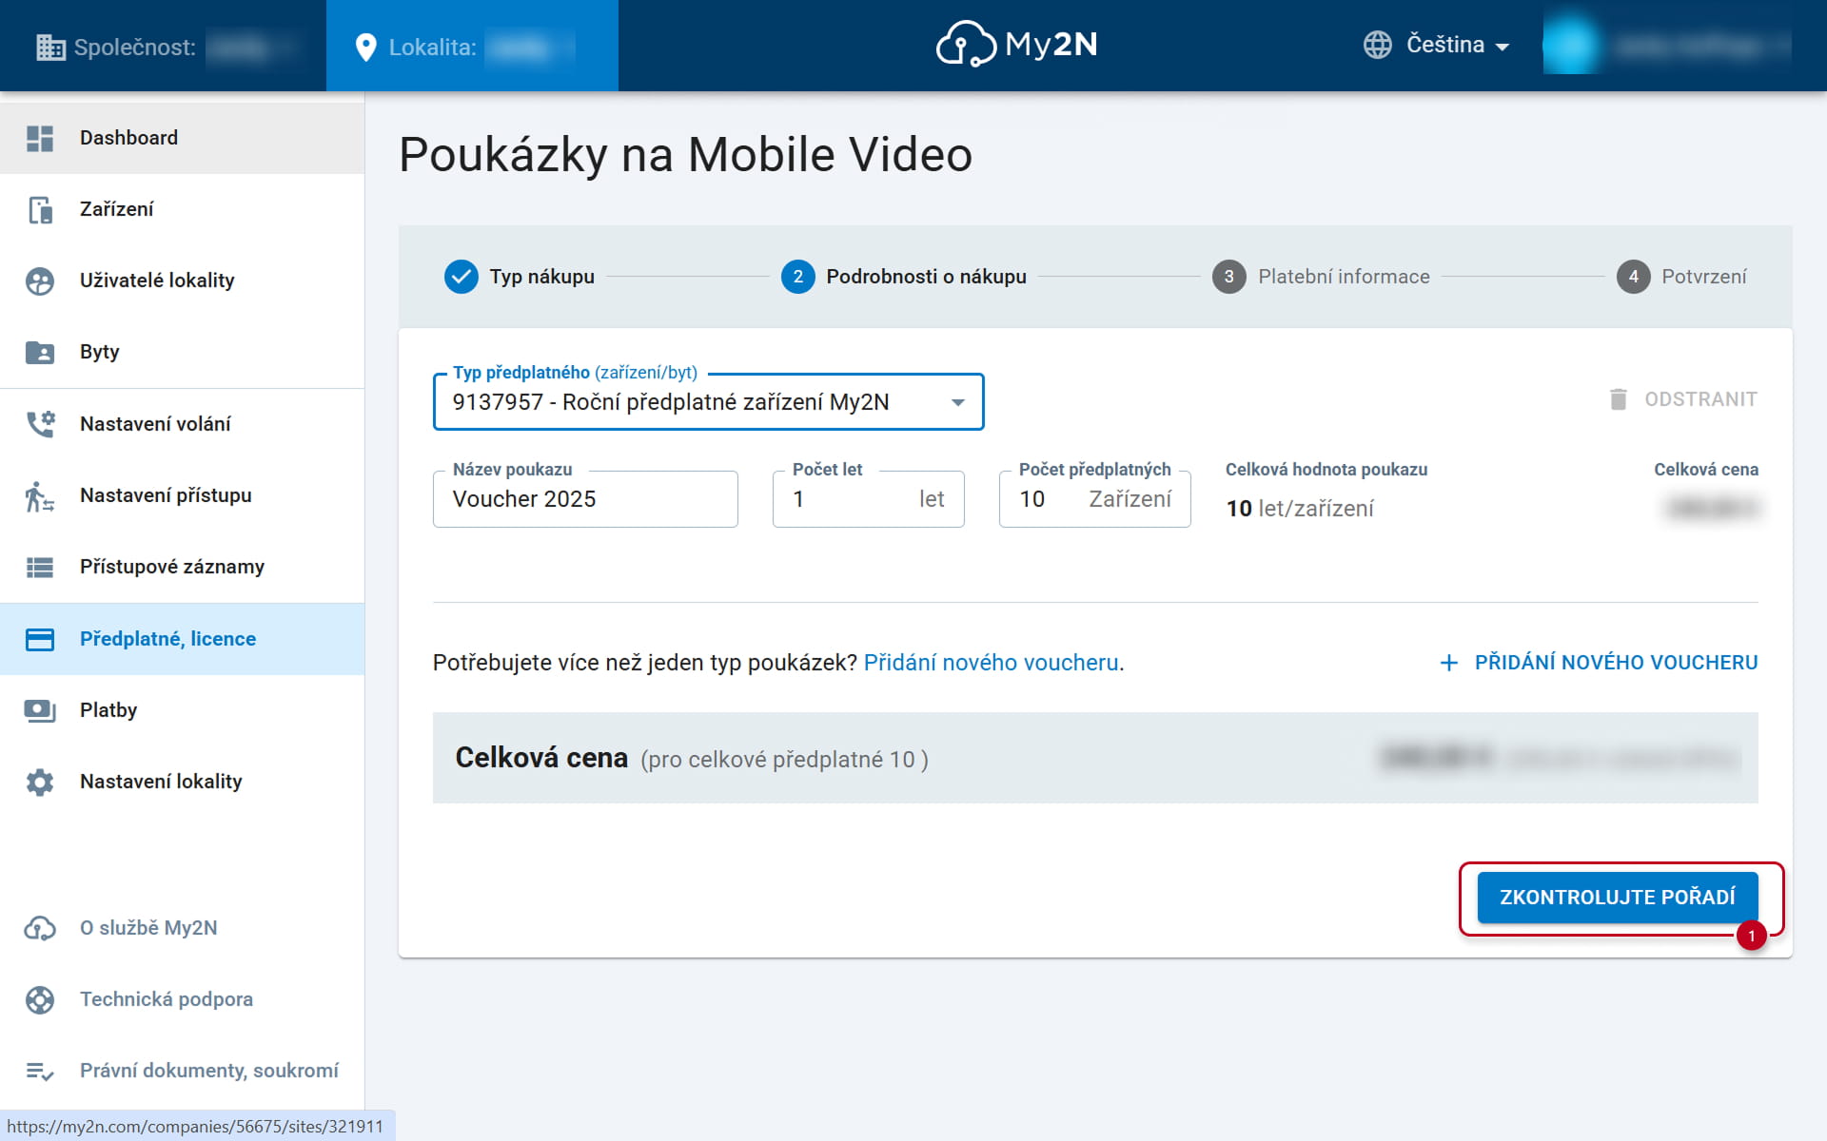Click the Právní dokumenty checklist icon
This screenshot has width=1827, height=1141.
pos(40,1072)
